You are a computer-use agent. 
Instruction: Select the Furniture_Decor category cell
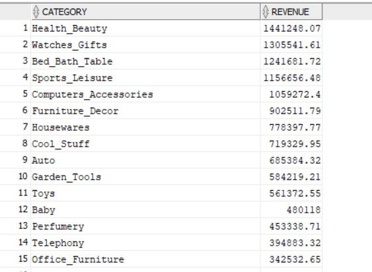coord(145,110)
